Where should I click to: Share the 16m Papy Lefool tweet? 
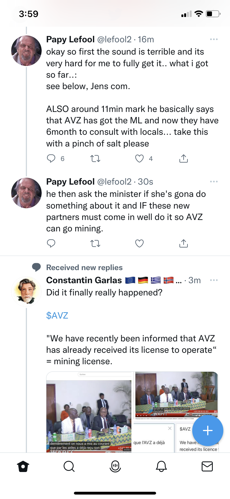pos(184,158)
